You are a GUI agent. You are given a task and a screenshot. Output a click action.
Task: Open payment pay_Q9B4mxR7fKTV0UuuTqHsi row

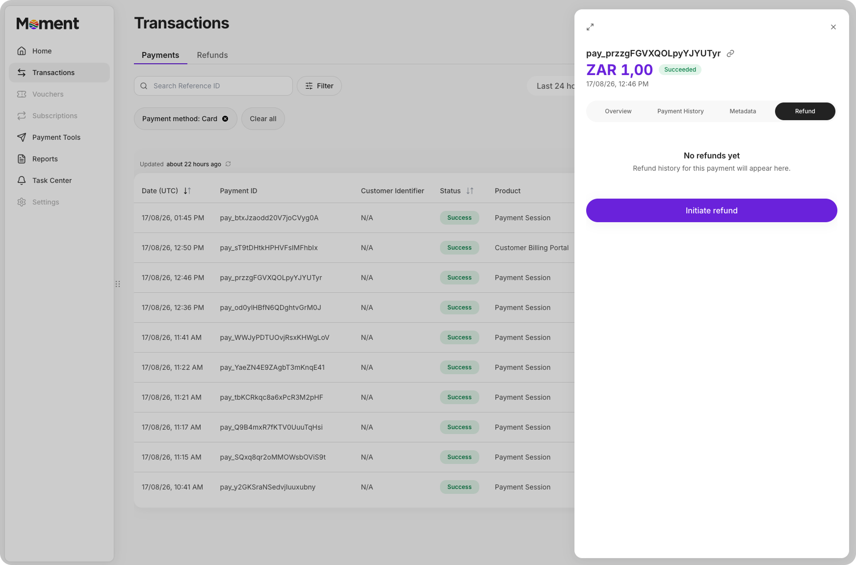[354, 427]
